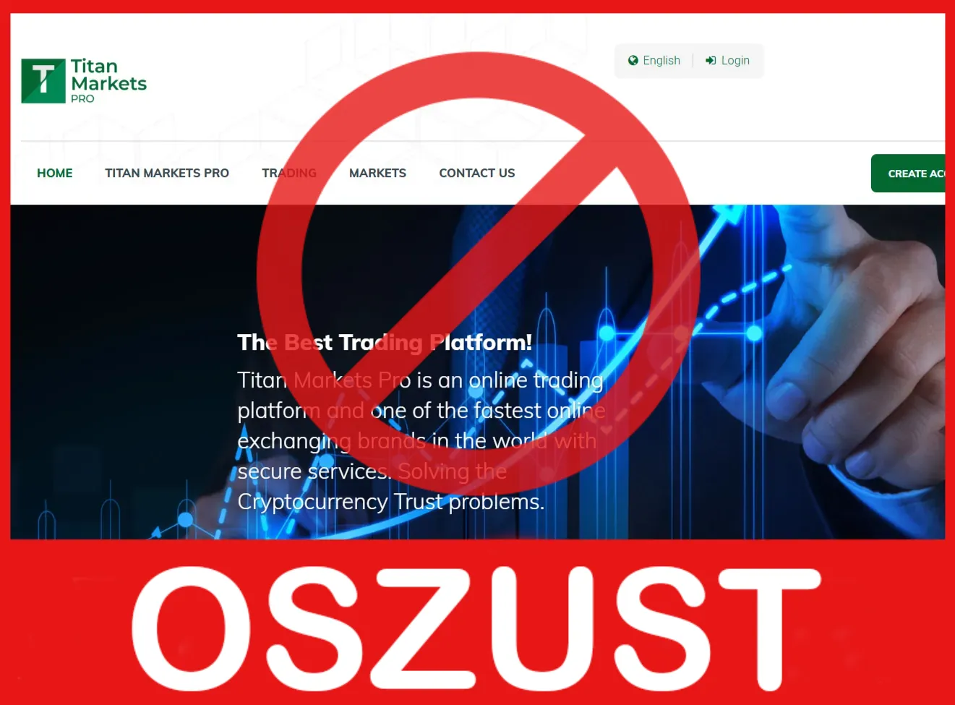Click the Best Trading Platform headline
Image resolution: width=955 pixels, height=705 pixels.
[x=385, y=342]
